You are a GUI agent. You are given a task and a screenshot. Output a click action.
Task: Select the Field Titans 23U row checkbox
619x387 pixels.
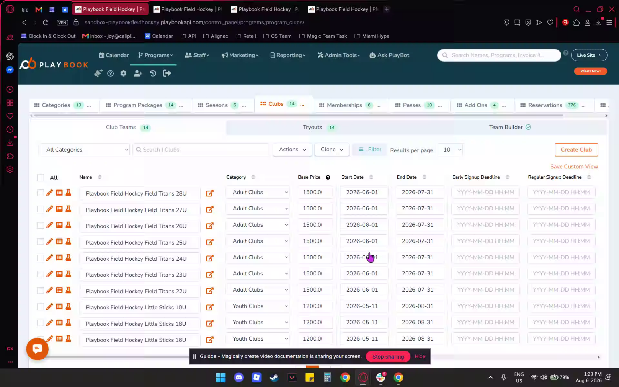(x=41, y=274)
